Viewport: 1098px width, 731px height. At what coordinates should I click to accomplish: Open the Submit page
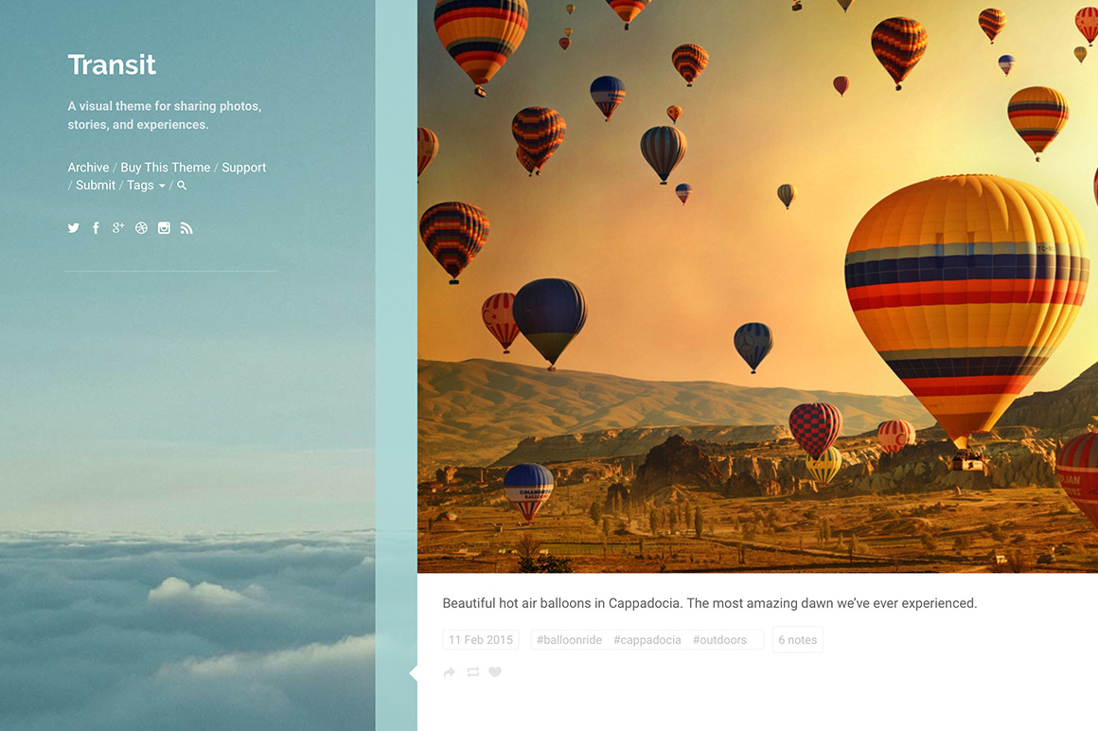point(96,186)
